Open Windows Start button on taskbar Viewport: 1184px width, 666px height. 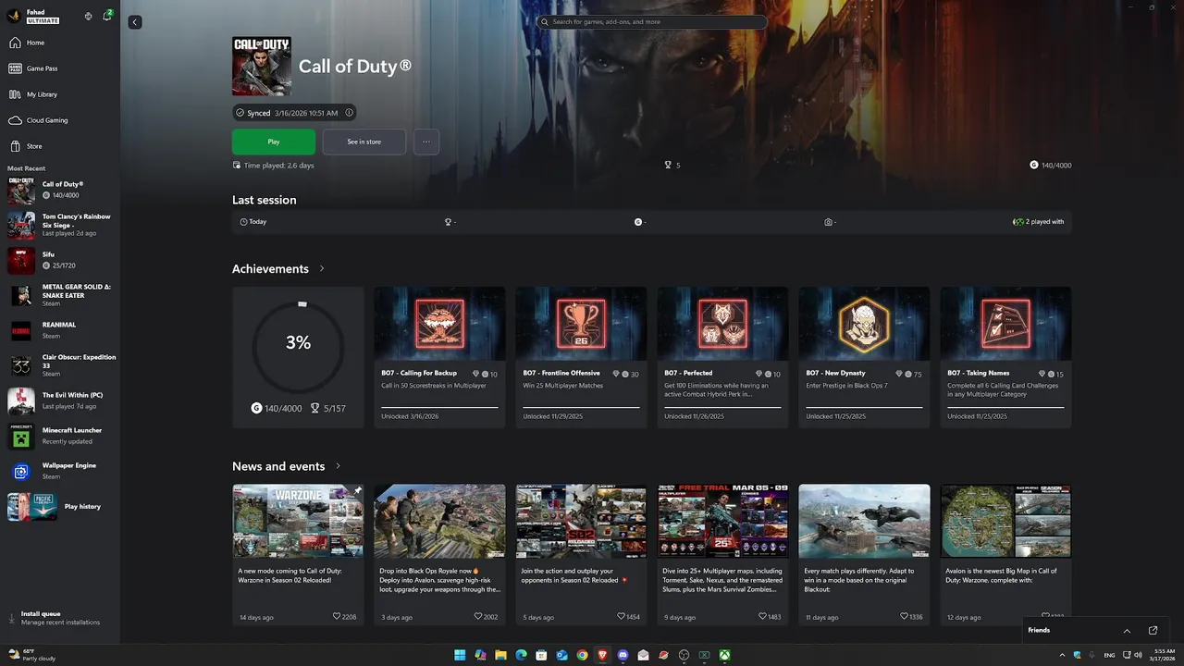click(x=460, y=655)
